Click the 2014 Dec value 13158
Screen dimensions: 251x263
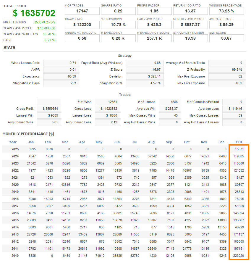point(222,227)
